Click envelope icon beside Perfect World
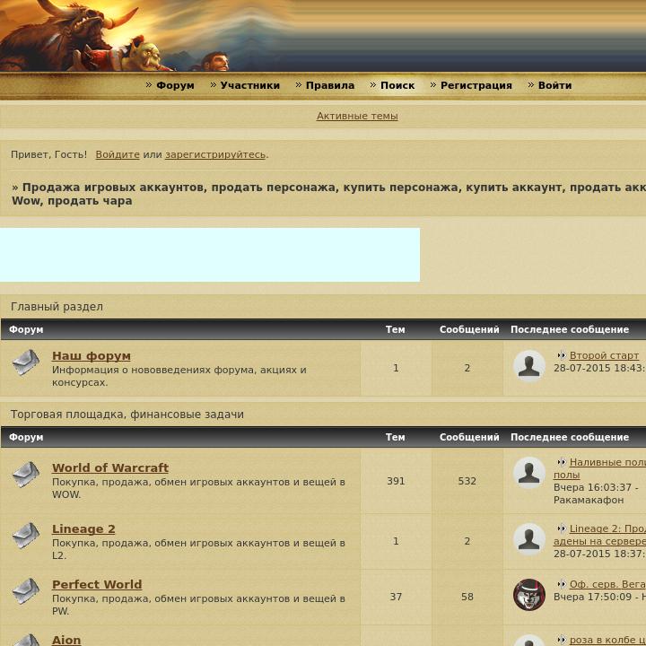Screen dimensions: 646x646 pos(26,590)
